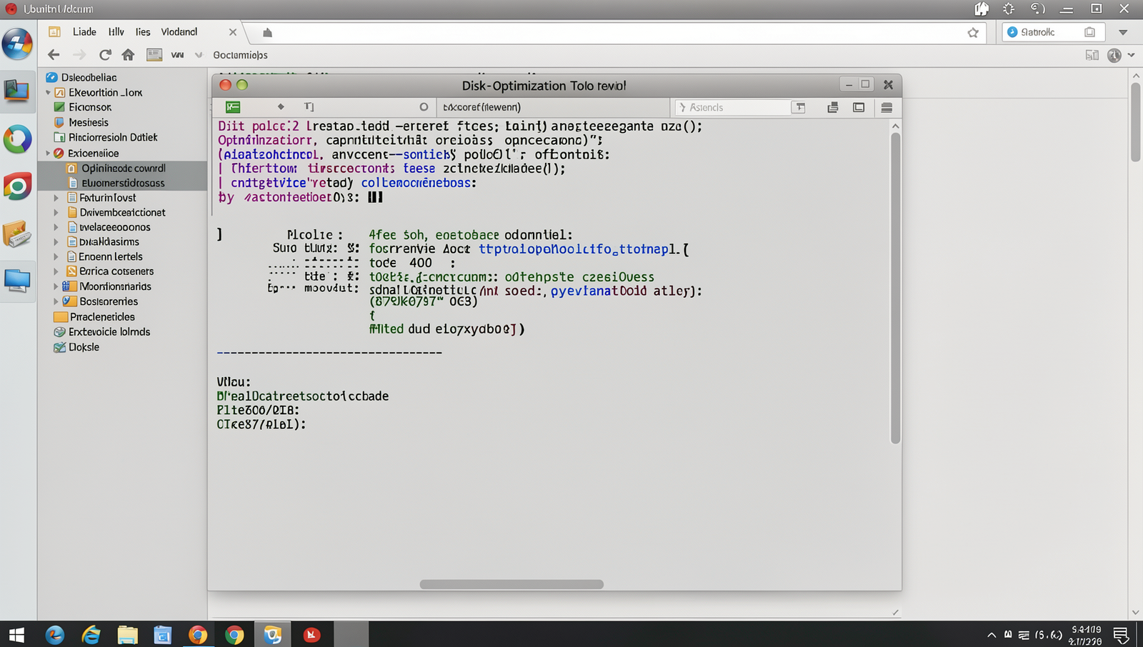
Task: Open the Vlodancl menu
Action: click(x=179, y=32)
